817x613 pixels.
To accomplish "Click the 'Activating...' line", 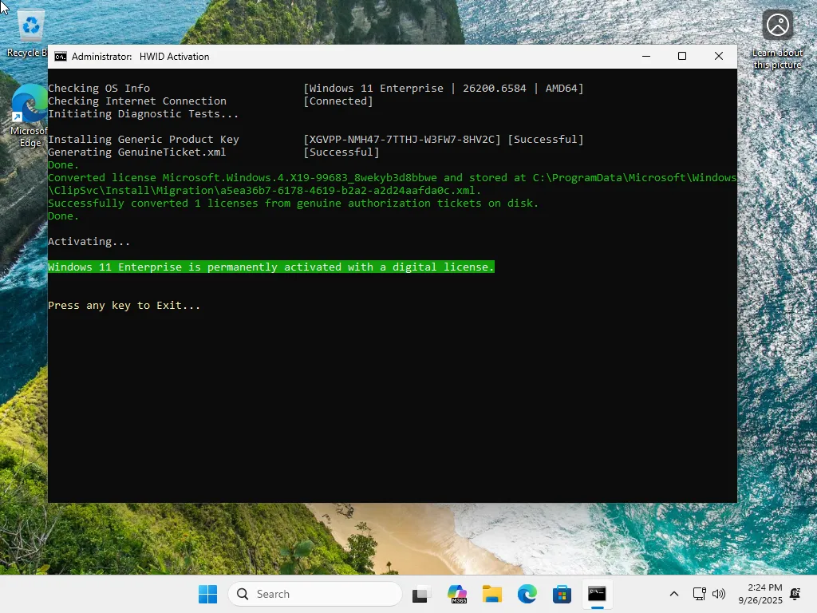I will point(89,241).
